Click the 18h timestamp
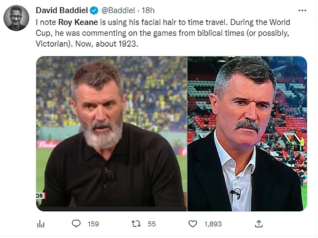The width and height of the screenshot is (318, 238). tap(148, 10)
